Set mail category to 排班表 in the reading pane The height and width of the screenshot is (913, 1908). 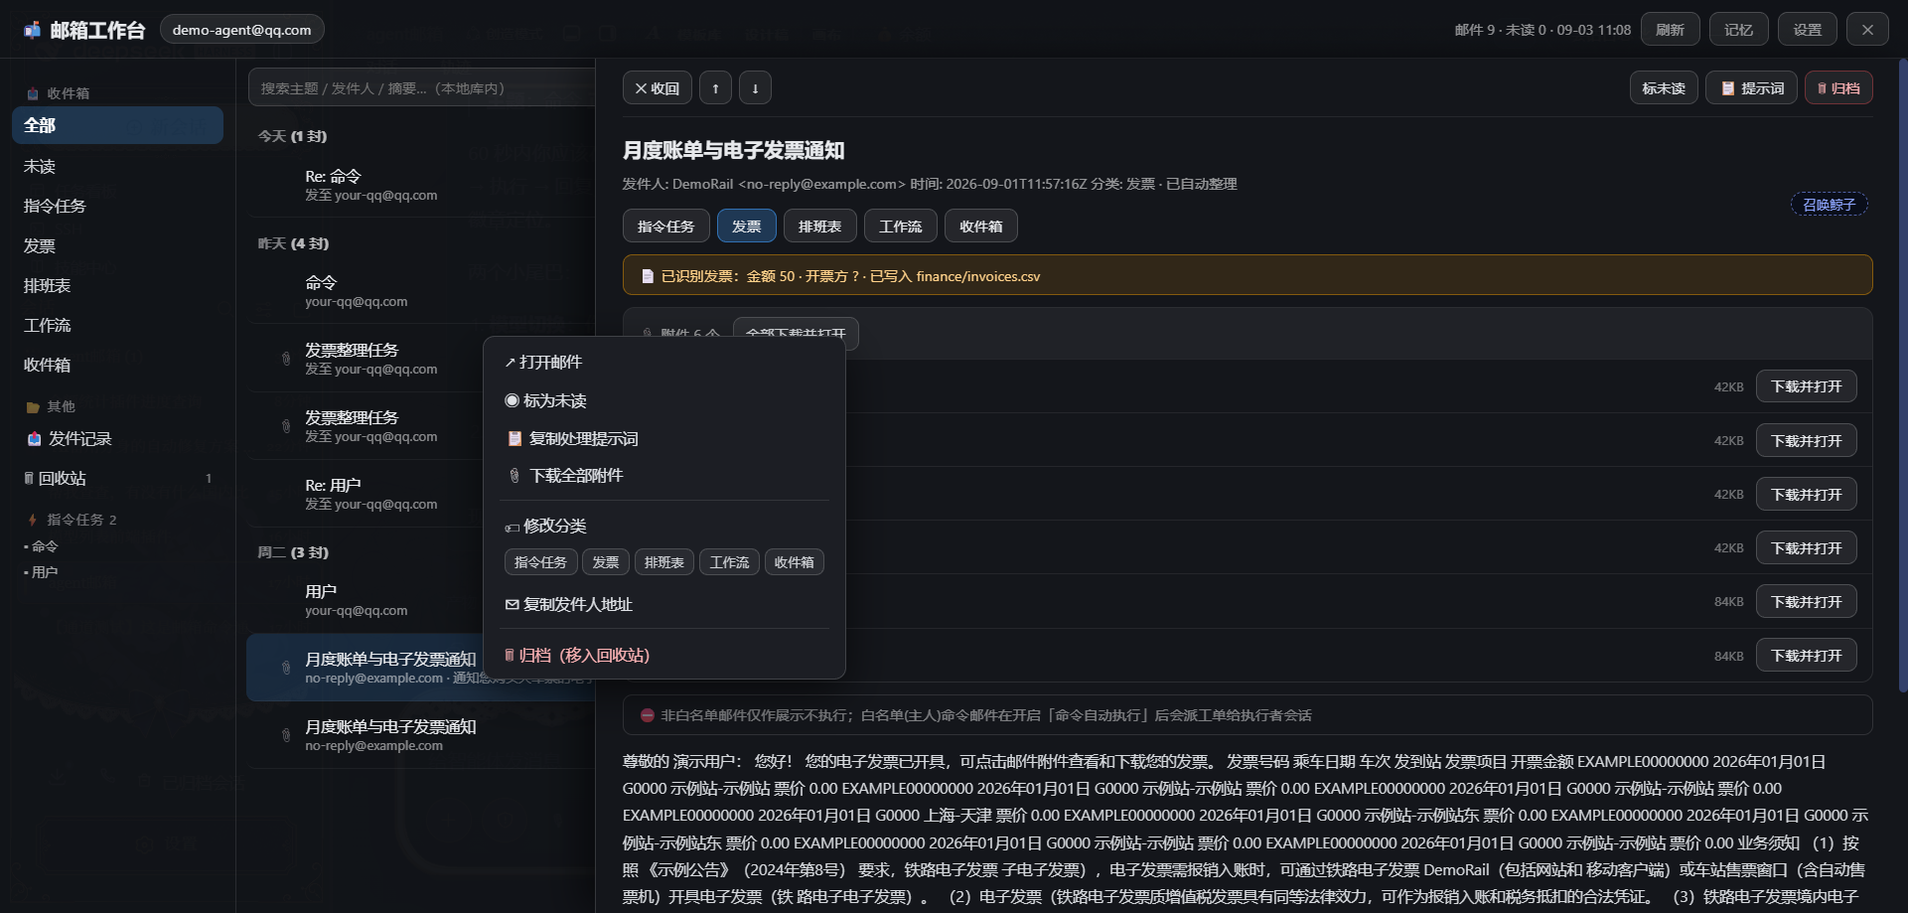click(x=819, y=227)
